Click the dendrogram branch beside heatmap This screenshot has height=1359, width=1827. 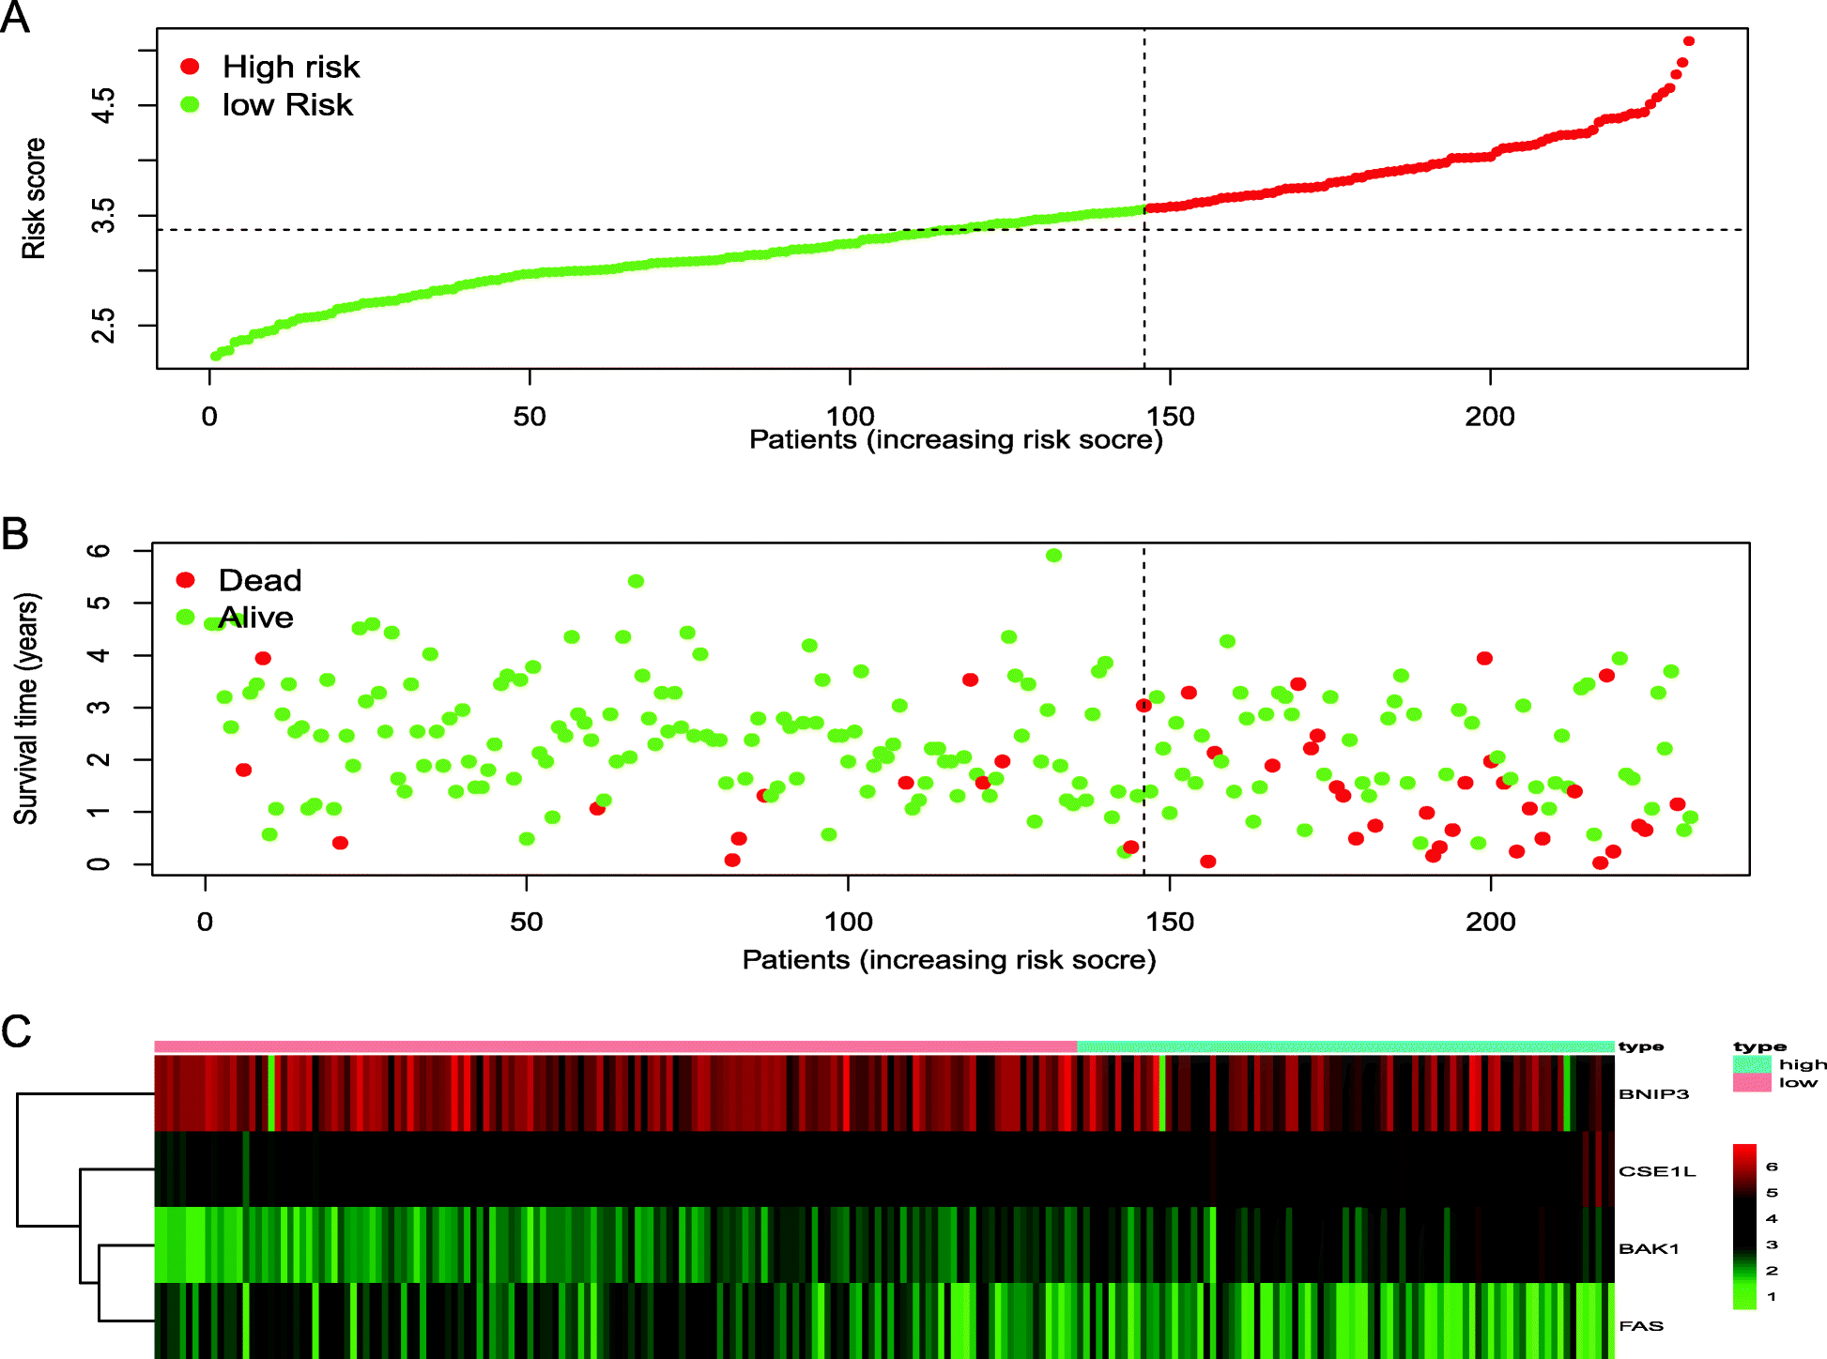point(85,1208)
